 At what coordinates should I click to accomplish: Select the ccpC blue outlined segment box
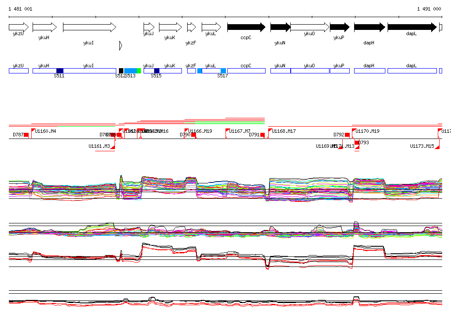247,71
